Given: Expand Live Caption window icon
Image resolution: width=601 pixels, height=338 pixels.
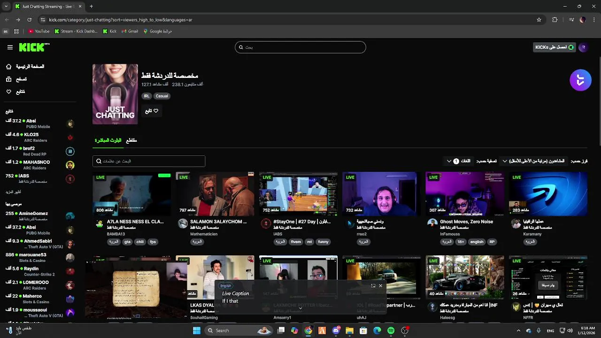Looking at the screenshot, I should [x=373, y=285].
